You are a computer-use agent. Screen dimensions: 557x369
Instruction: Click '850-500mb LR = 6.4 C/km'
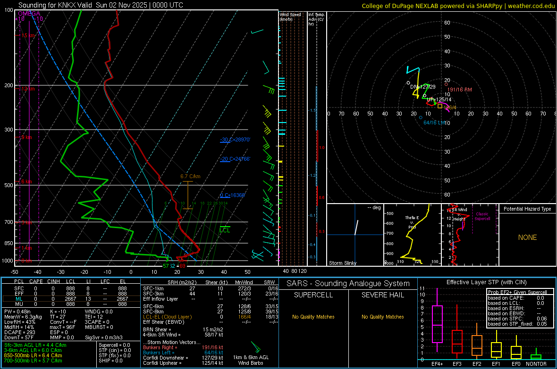point(33,355)
